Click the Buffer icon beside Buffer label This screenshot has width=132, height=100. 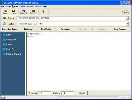pos(4,24)
